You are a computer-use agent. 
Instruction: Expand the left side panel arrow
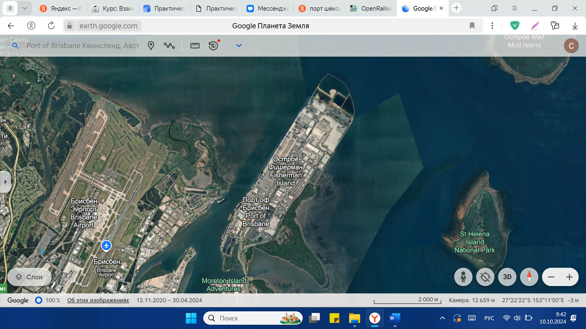(5, 182)
